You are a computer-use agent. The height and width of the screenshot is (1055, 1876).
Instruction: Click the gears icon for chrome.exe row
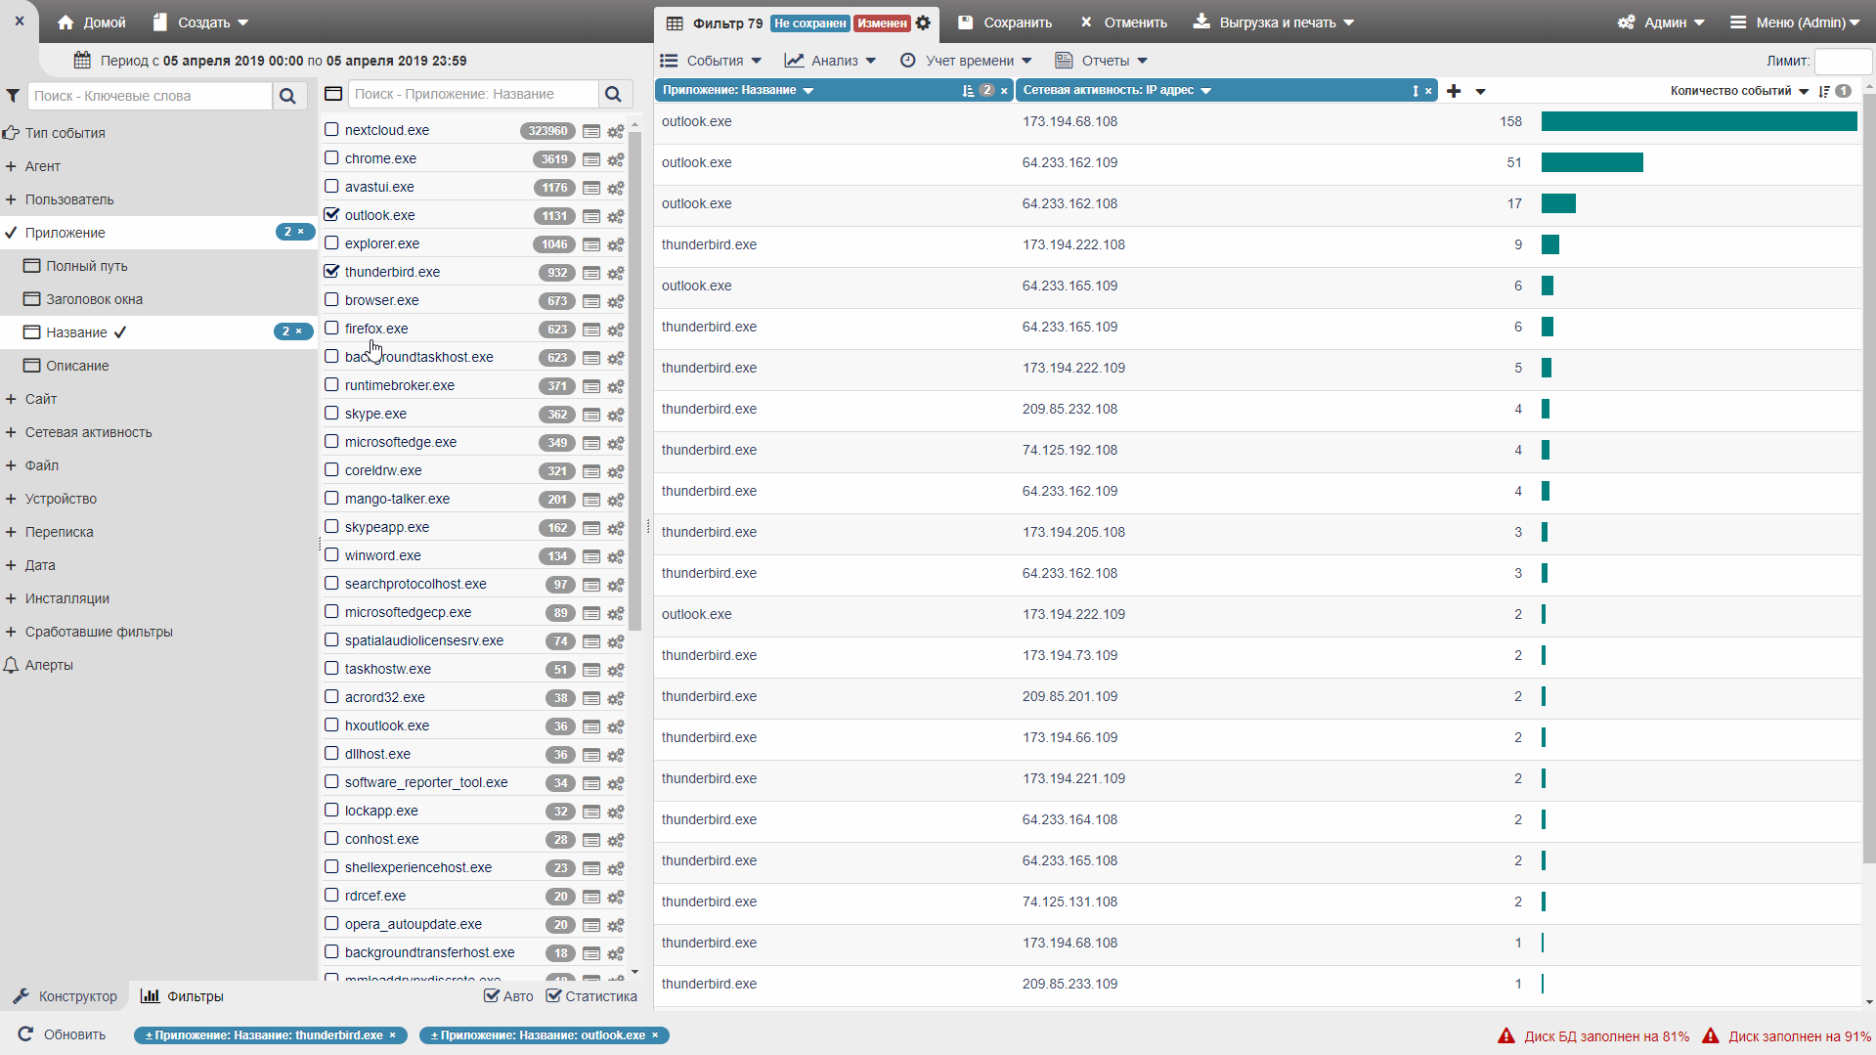pos(616,159)
